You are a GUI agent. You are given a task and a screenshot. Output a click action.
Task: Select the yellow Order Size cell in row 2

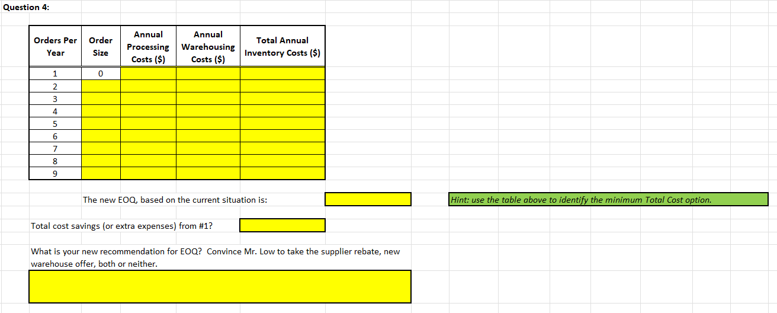101,86
